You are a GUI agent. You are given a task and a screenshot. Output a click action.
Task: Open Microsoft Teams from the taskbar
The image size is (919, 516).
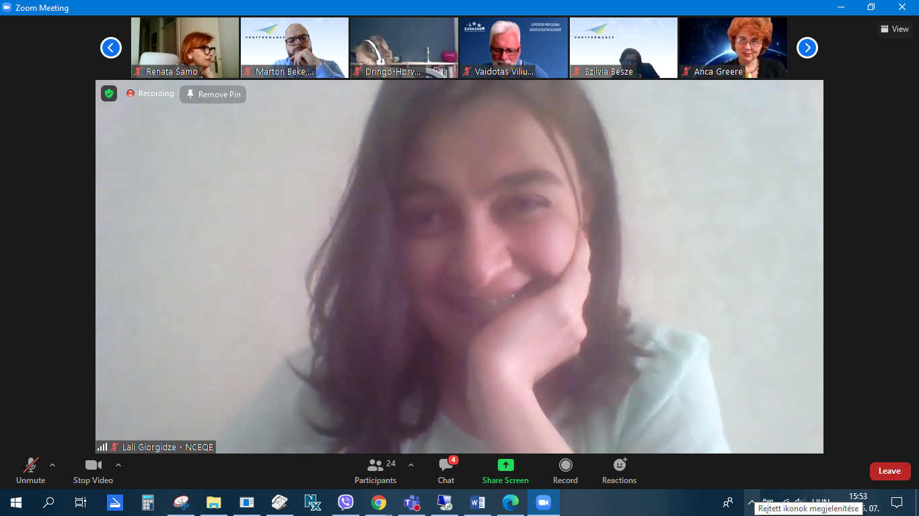(x=411, y=503)
